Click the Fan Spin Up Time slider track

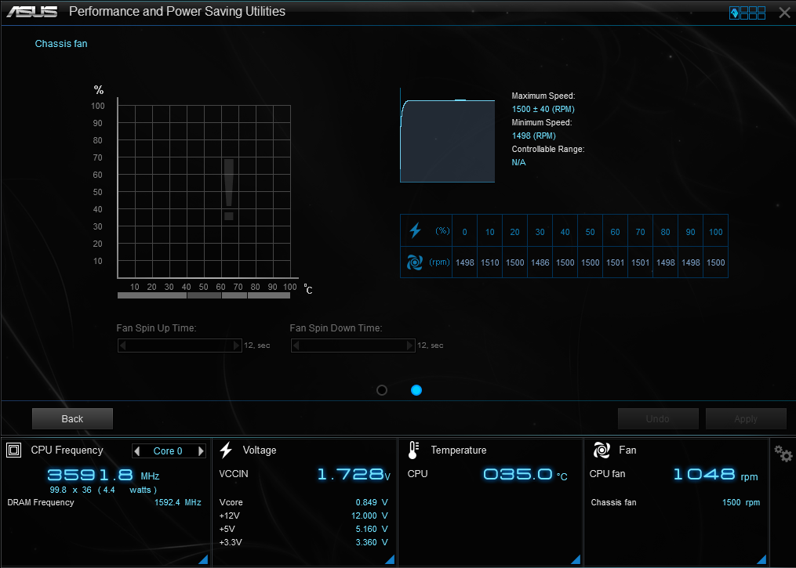(x=180, y=346)
